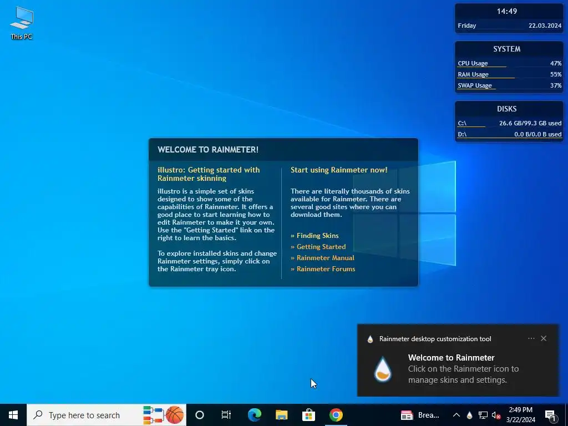This screenshot has height=426, width=568.
Task: Open Cortana circle icon in taskbar
Action: pyautogui.click(x=200, y=415)
